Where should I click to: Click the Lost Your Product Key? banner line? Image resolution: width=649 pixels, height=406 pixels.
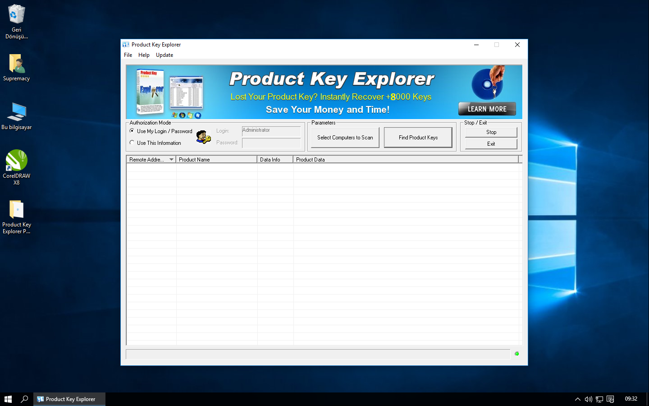331,97
